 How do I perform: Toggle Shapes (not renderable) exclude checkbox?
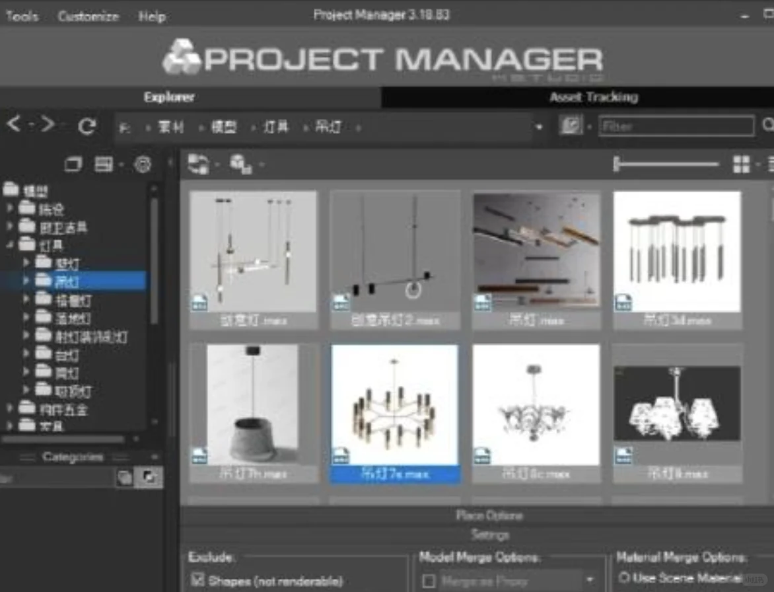coord(198,579)
